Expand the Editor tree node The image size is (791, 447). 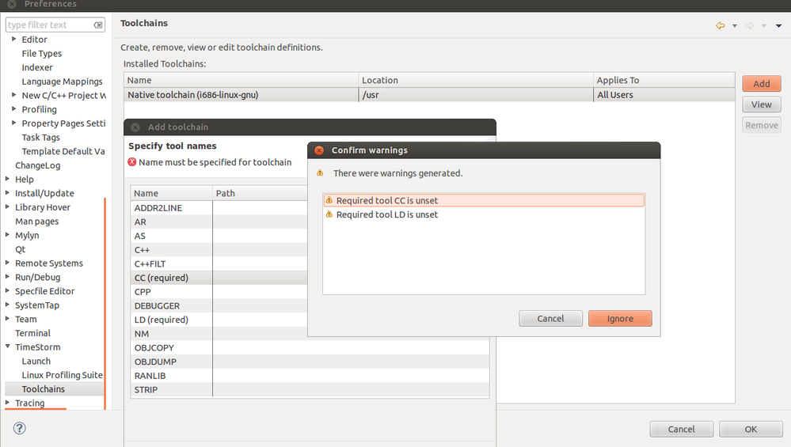point(14,39)
